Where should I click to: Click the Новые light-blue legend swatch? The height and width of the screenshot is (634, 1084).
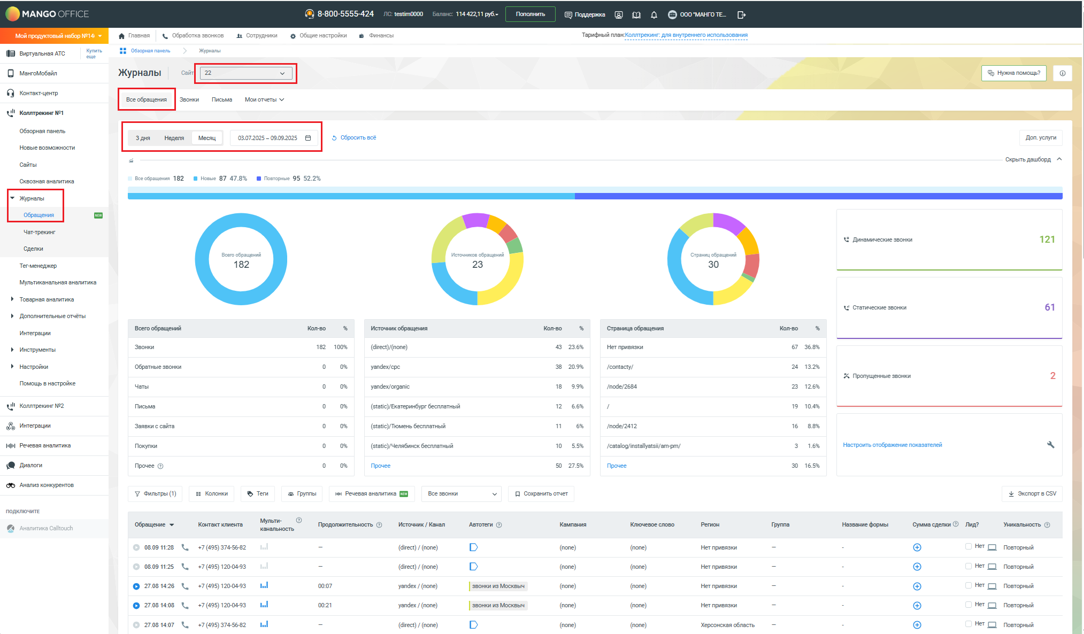(x=196, y=179)
